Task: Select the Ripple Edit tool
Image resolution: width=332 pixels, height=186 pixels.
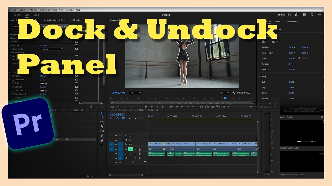Action: coord(102,122)
